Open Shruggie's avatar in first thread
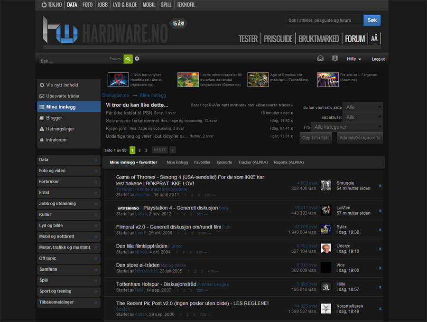The image size is (427, 322). (326, 186)
